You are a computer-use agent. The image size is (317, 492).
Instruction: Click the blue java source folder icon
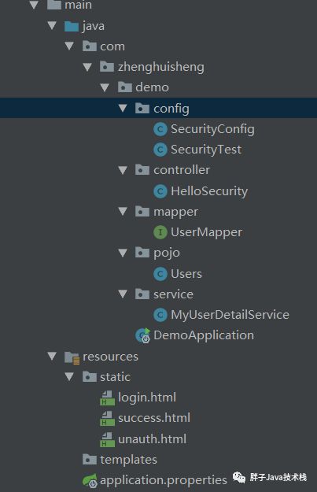(72, 26)
